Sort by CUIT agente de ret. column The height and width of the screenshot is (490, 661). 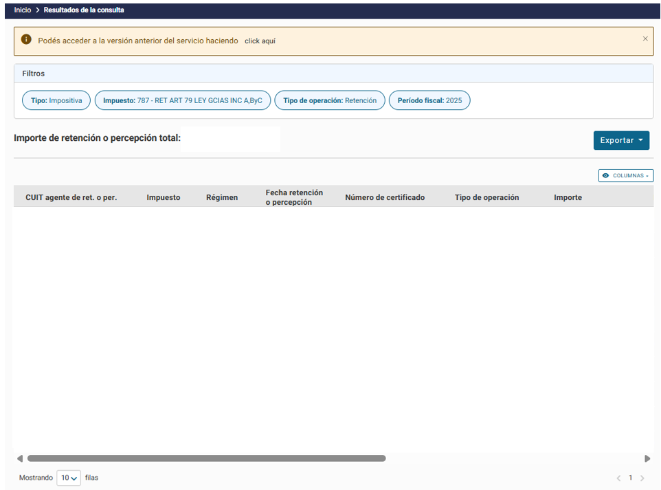pyautogui.click(x=71, y=197)
